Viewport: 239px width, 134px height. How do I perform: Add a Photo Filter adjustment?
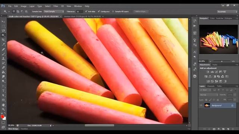218,76
